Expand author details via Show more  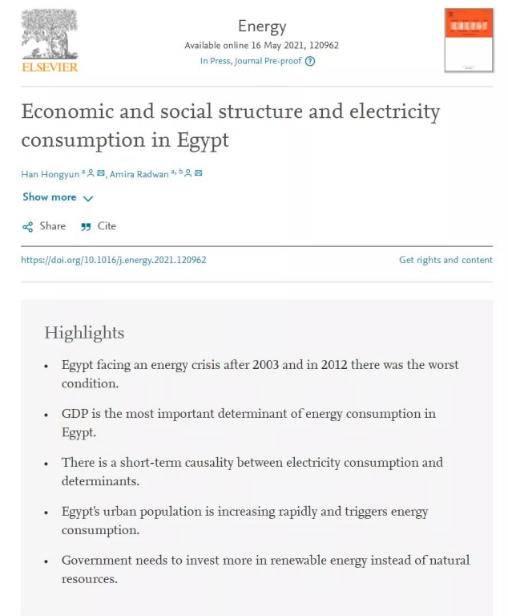click(50, 197)
